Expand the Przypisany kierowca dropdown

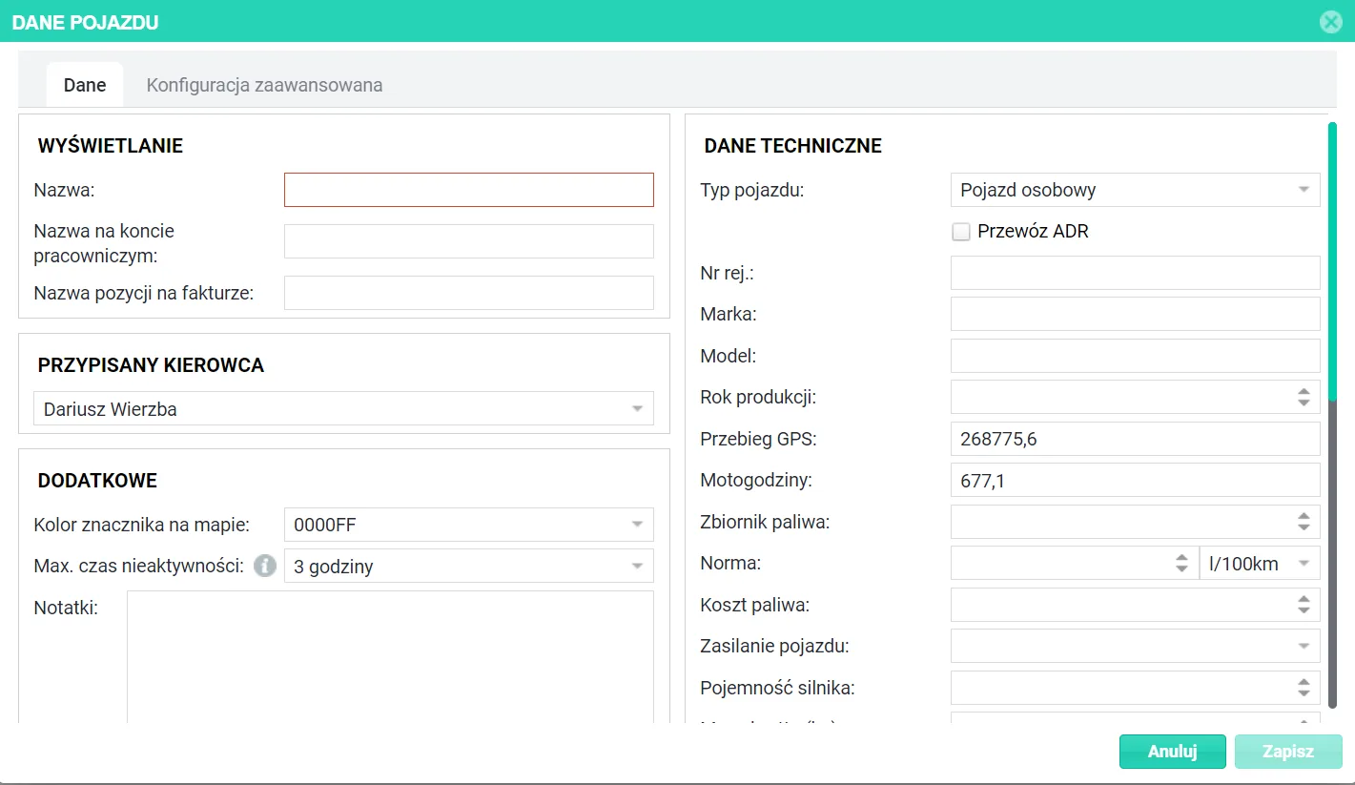pyautogui.click(x=343, y=409)
